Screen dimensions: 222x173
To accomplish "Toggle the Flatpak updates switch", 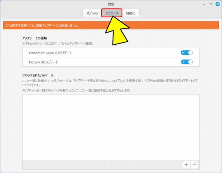I will (x=187, y=62).
